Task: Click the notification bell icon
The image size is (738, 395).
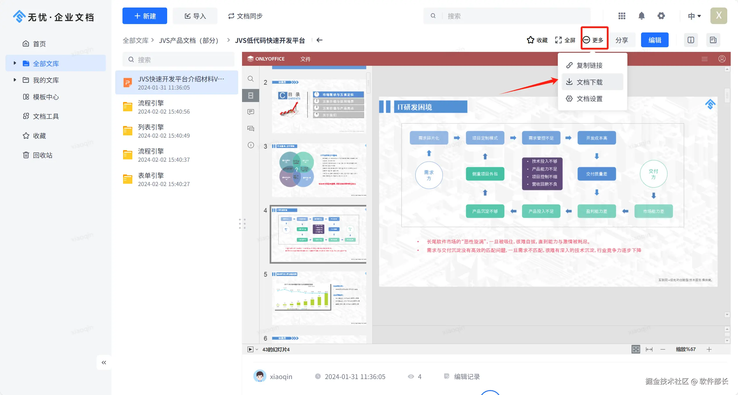Action: click(641, 16)
